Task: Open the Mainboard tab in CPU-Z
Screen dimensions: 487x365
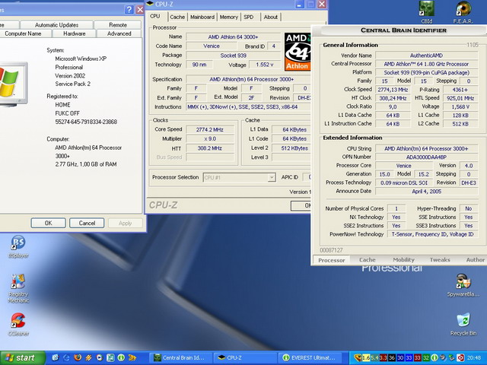Action: pyautogui.click(x=202, y=17)
